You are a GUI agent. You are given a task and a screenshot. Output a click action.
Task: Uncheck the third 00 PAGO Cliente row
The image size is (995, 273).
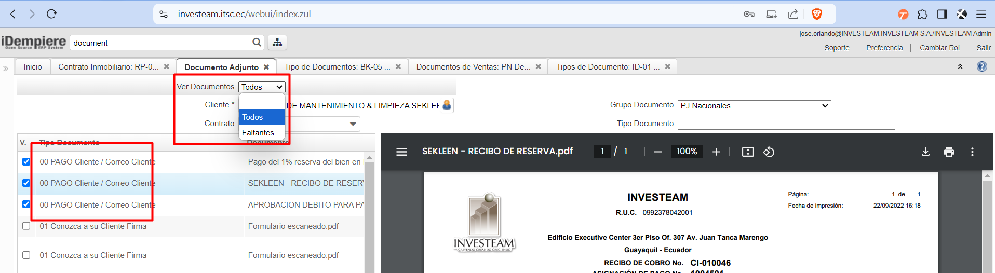point(26,204)
